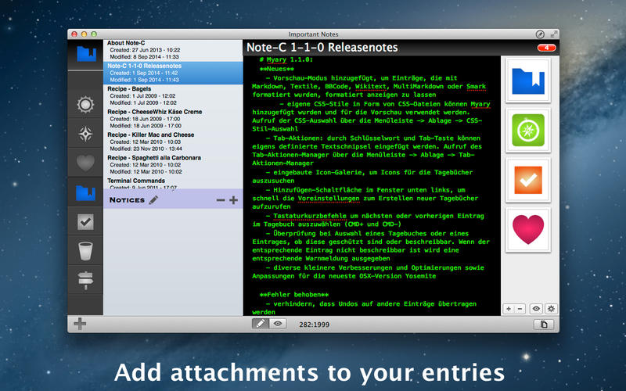Click the Notices header label
This screenshot has width=626, height=391.
pyautogui.click(x=127, y=200)
